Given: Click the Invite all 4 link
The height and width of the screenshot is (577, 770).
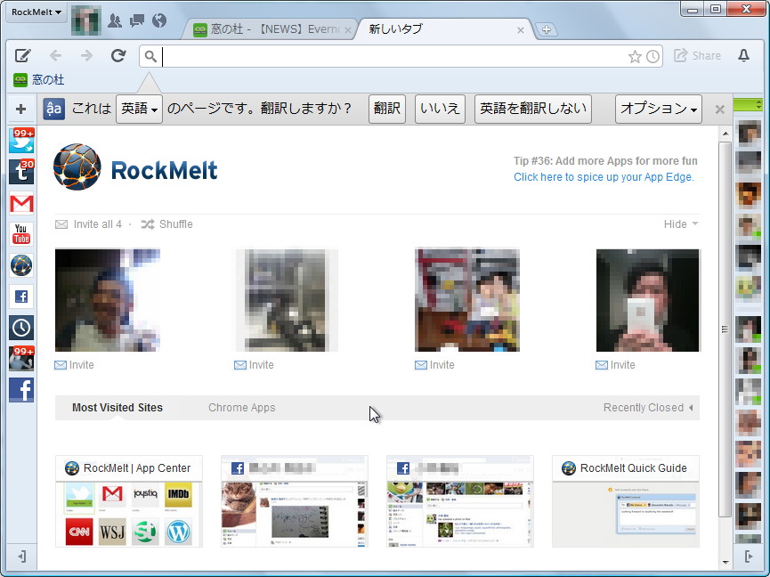Looking at the screenshot, I should click(88, 224).
